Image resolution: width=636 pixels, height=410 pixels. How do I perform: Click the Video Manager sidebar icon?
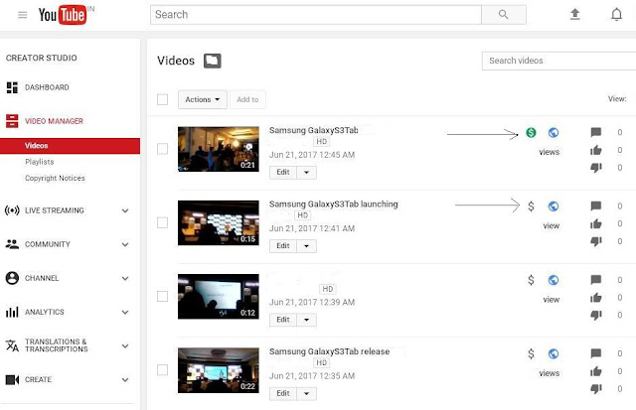click(x=12, y=121)
